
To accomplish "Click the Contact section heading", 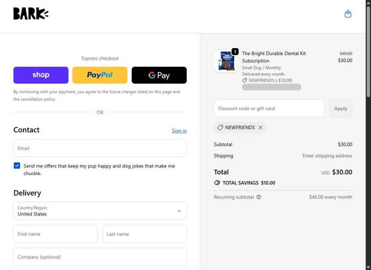I will (27, 130).
